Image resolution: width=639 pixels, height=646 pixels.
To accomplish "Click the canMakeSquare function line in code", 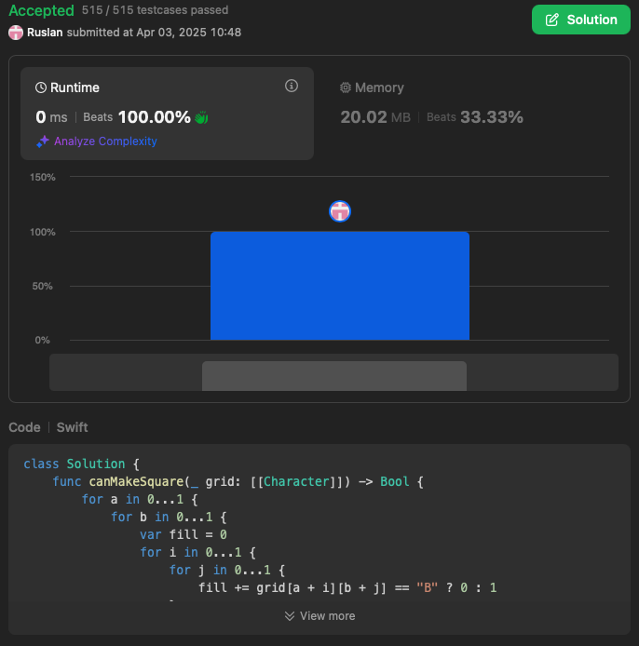I will click(238, 481).
